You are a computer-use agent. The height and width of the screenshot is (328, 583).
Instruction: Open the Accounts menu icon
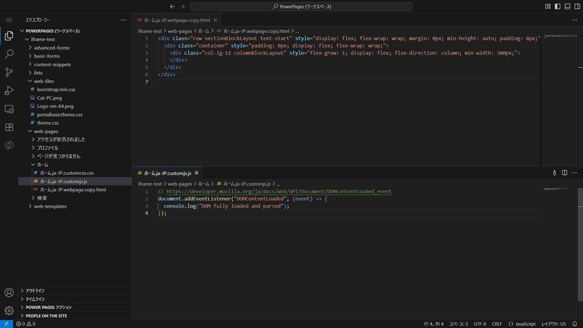click(9, 293)
